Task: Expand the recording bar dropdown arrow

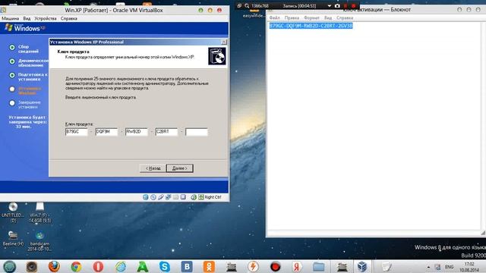Action: [329, 6]
